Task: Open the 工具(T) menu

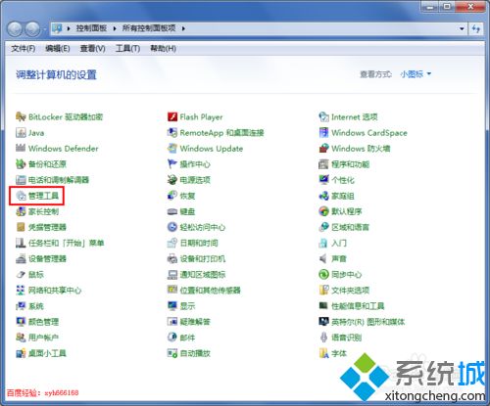Action: 127,49
